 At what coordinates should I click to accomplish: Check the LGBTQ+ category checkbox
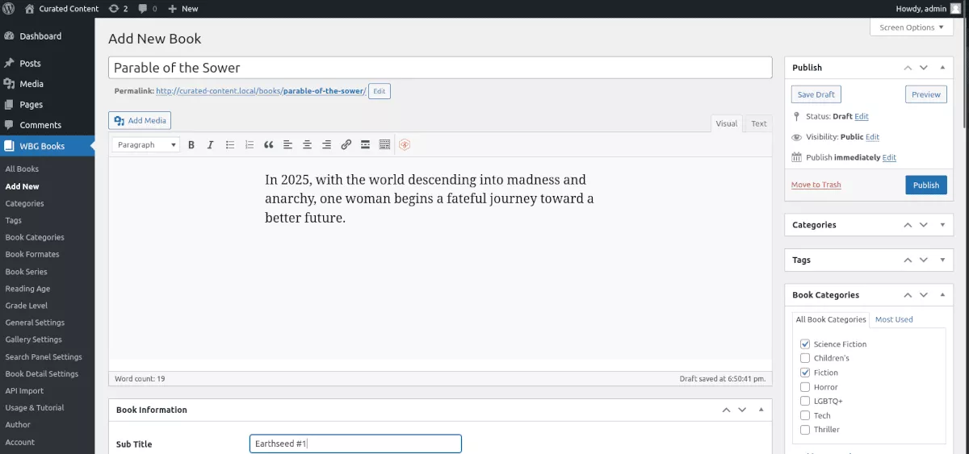805,401
